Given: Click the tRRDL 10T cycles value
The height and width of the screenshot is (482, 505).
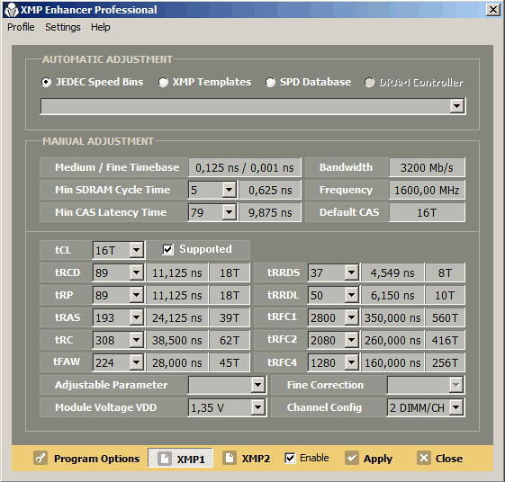Looking at the screenshot, I should [445, 295].
